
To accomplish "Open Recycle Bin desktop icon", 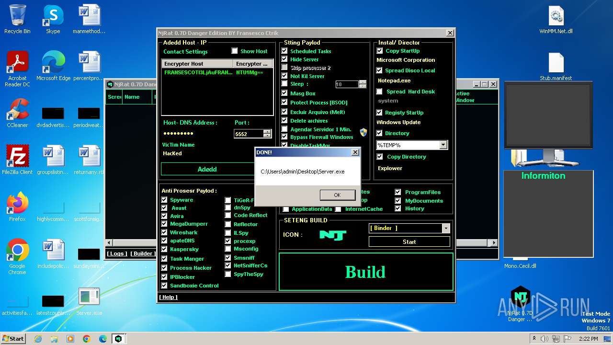I will pyautogui.click(x=17, y=19).
